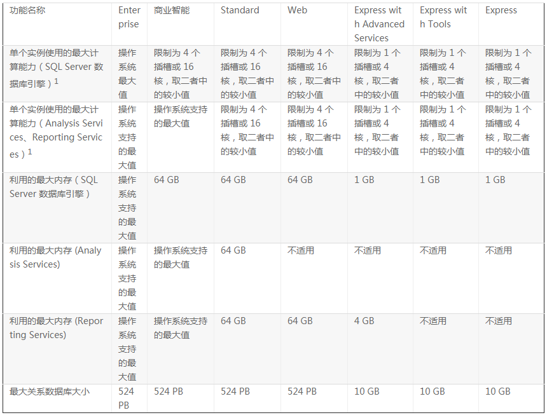
Task: Select "10 GB" under Express with Advanced Services
Action: click(366, 391)
